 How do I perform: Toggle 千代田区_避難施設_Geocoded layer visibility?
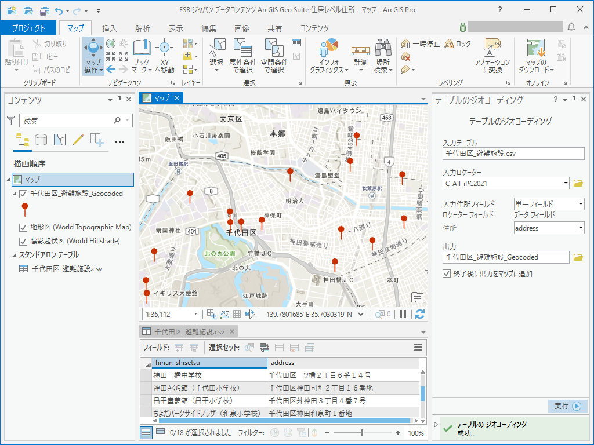click(x=23, y=194)
